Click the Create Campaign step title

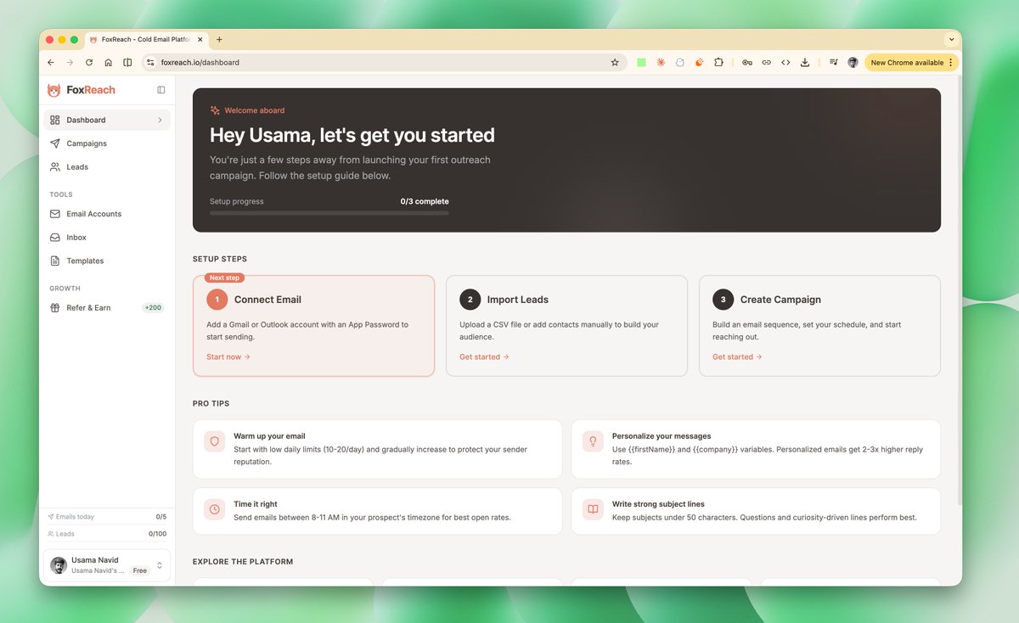pos(780,300)
